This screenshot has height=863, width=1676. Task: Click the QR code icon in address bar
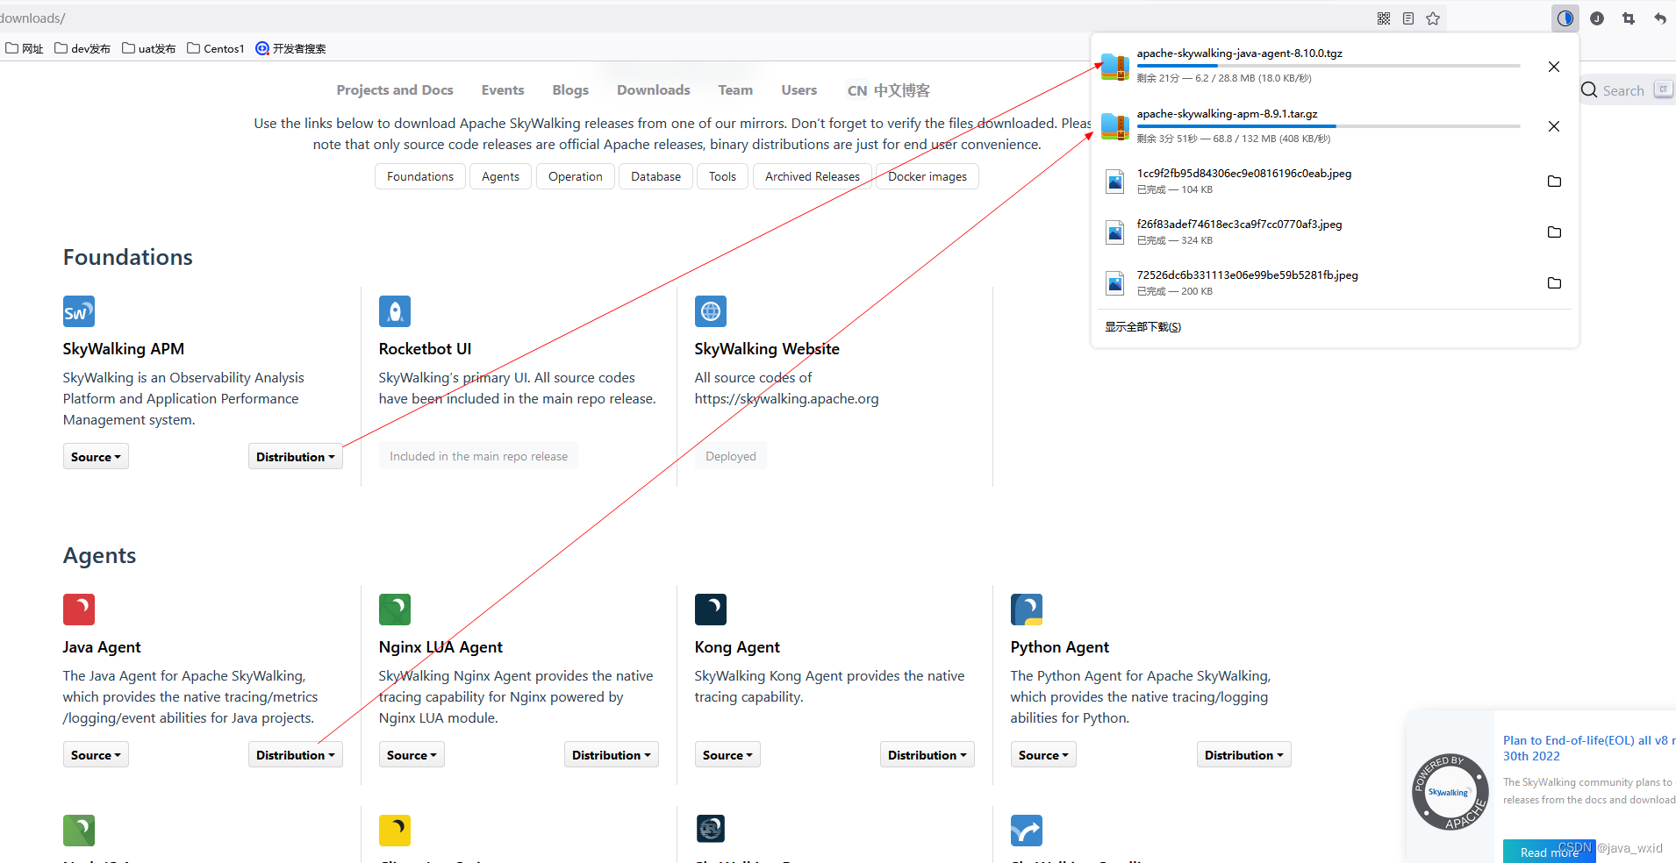click(1384, 18)
